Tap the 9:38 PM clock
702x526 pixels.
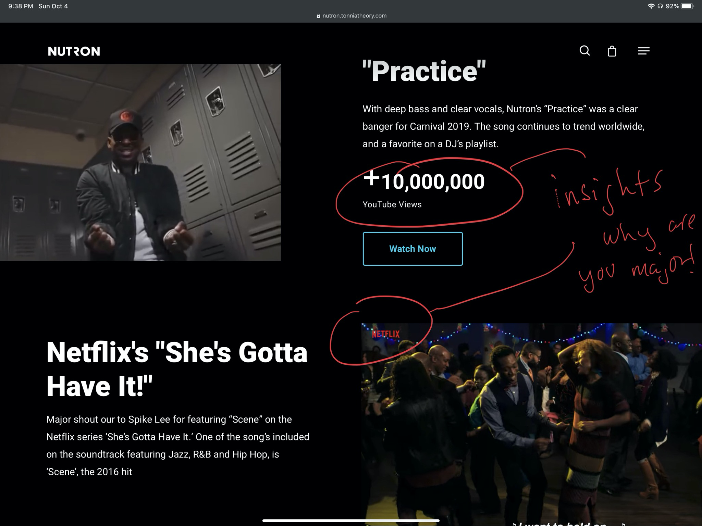pyautogui.click(x=21, y=6)
